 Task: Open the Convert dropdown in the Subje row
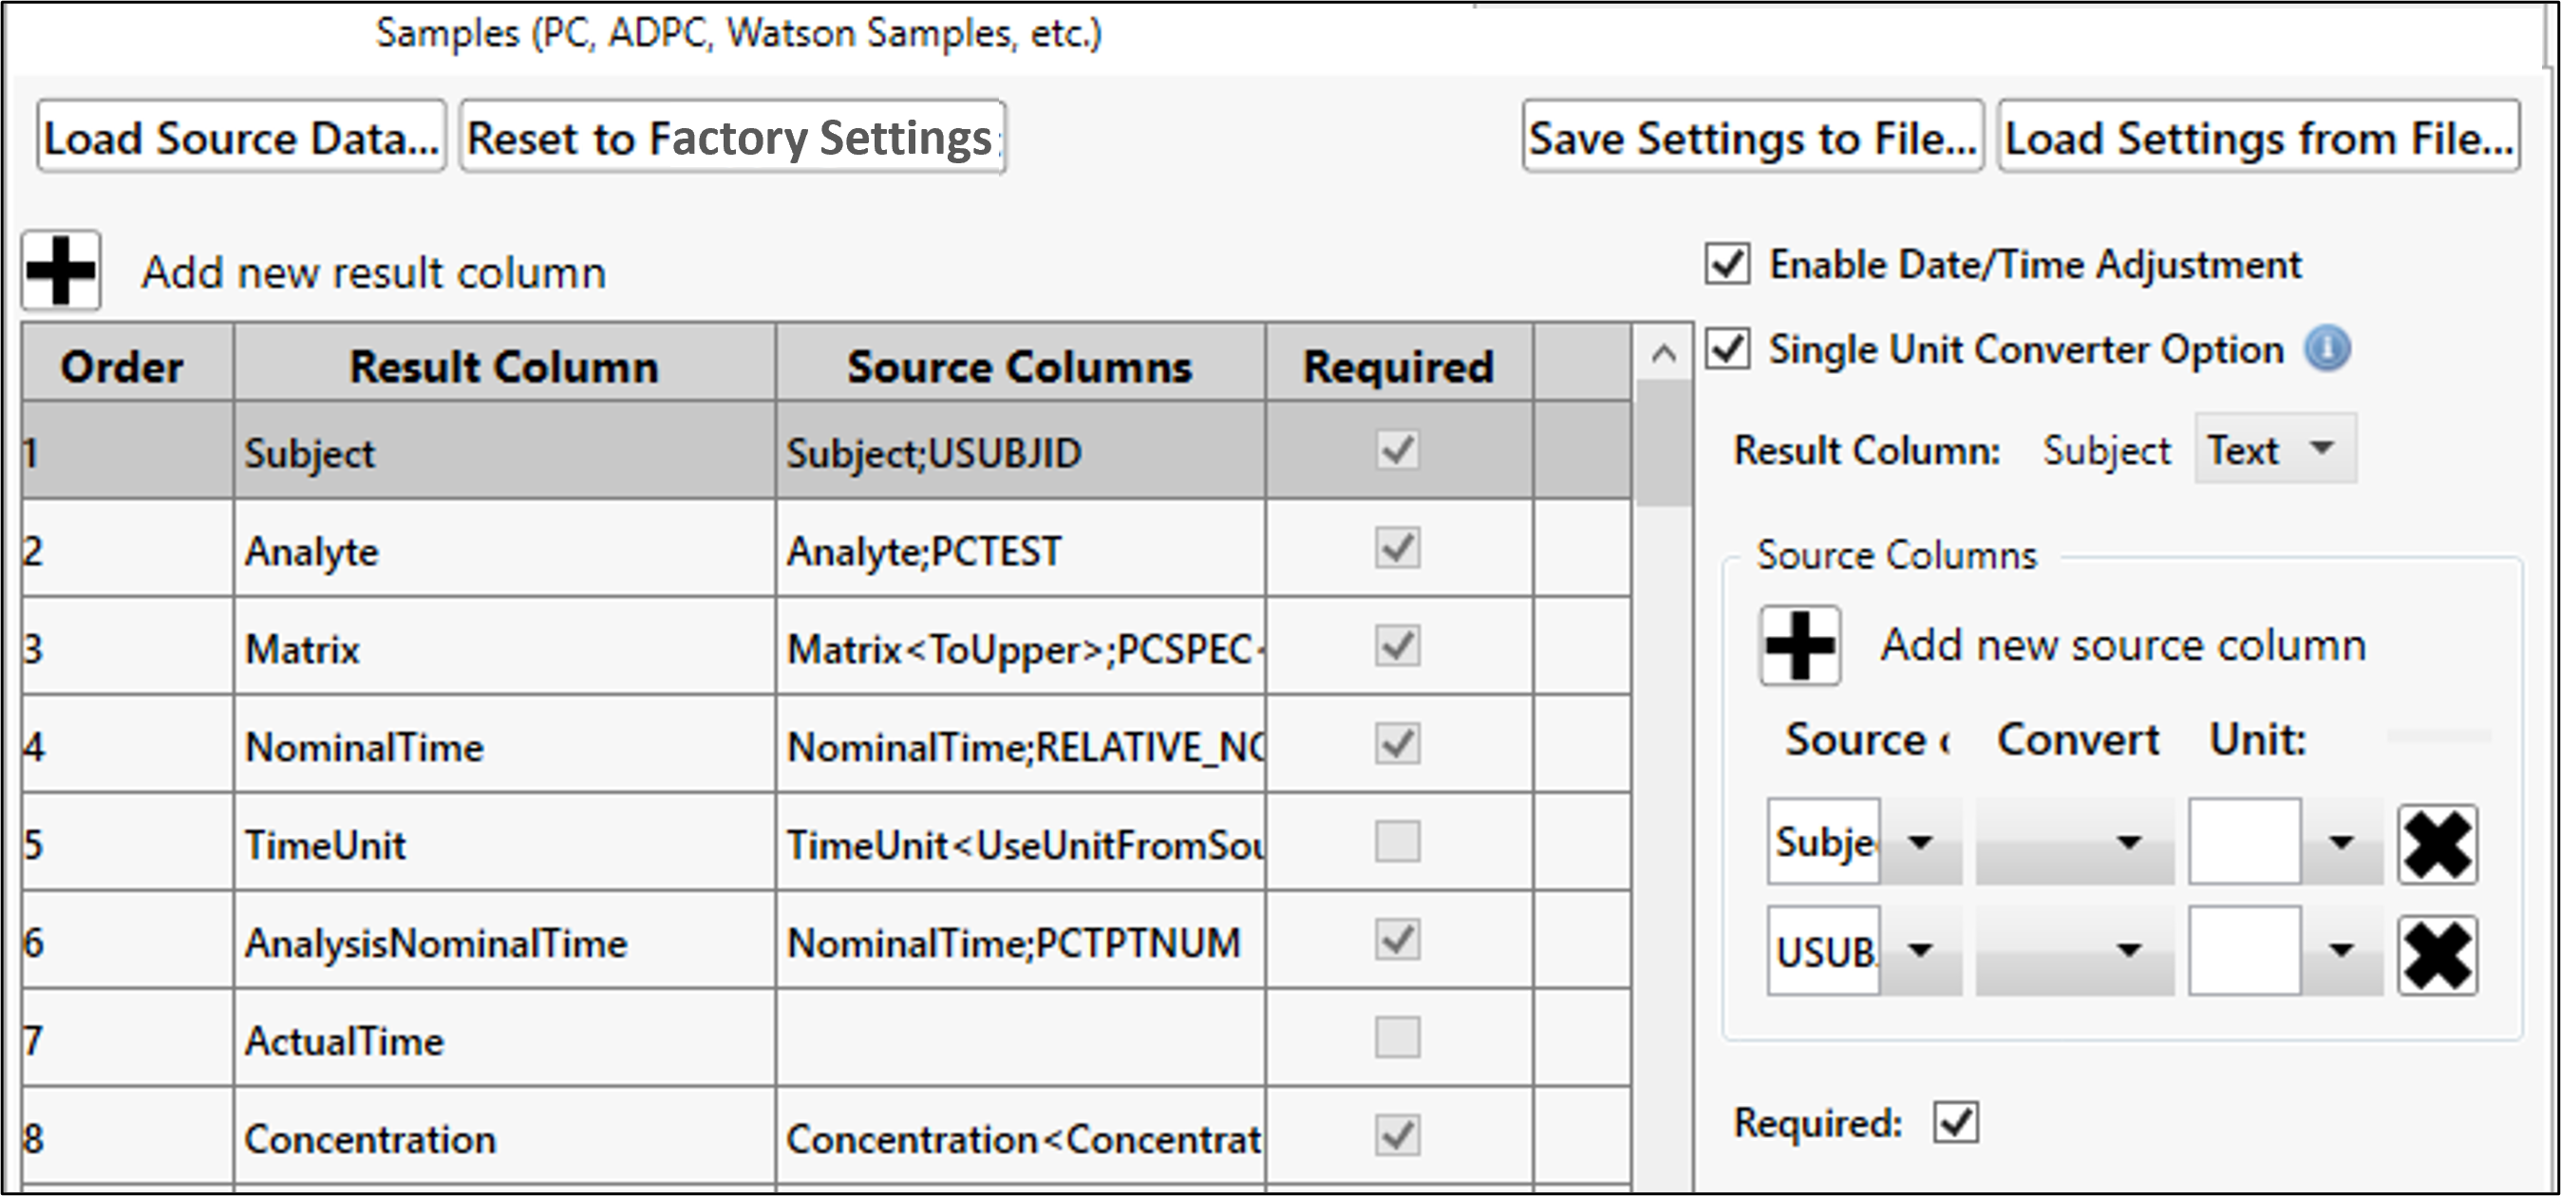point(2074,842)
